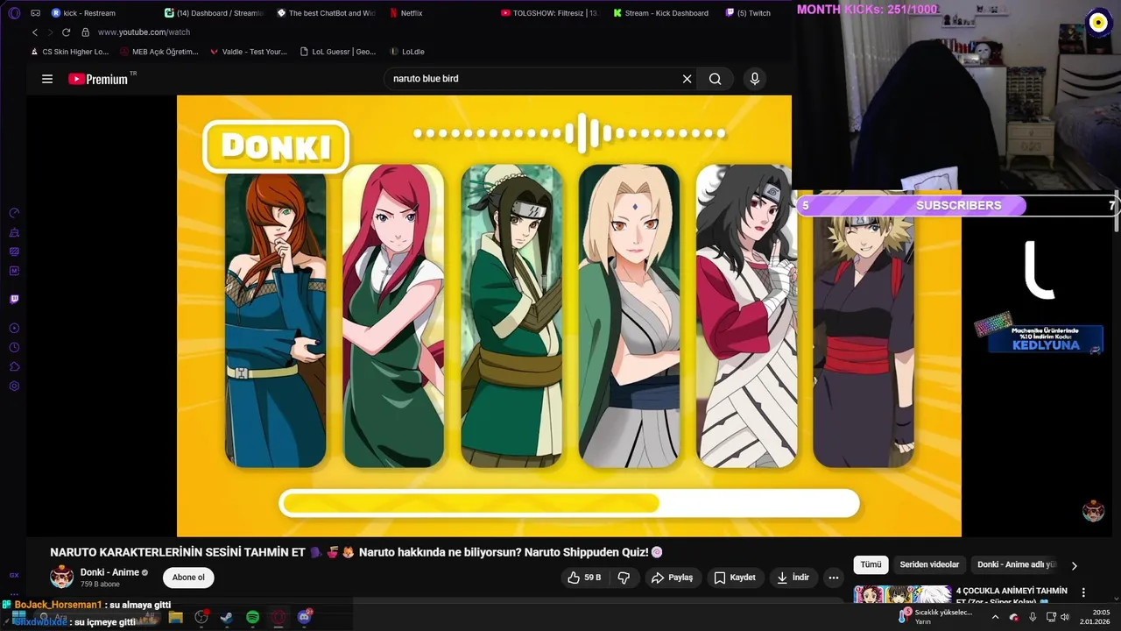The height and width of the screenshot is (631, 1121).
Task: Switch to the Netflix tab
Action: (x=405, y=13)
